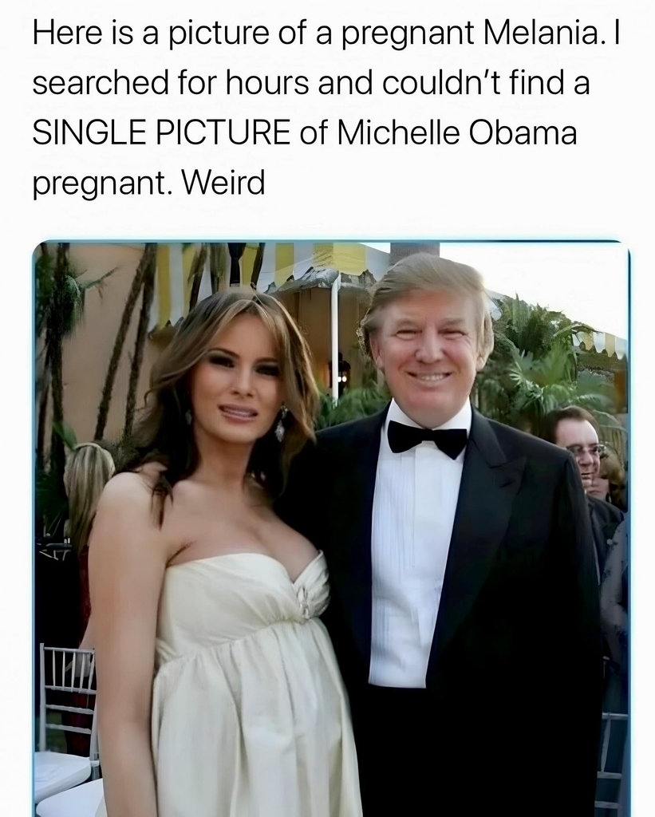Click the black bow tie in the photo
Image resolution: width=655 pixels, height=817 pixels.
click(428, 438)
